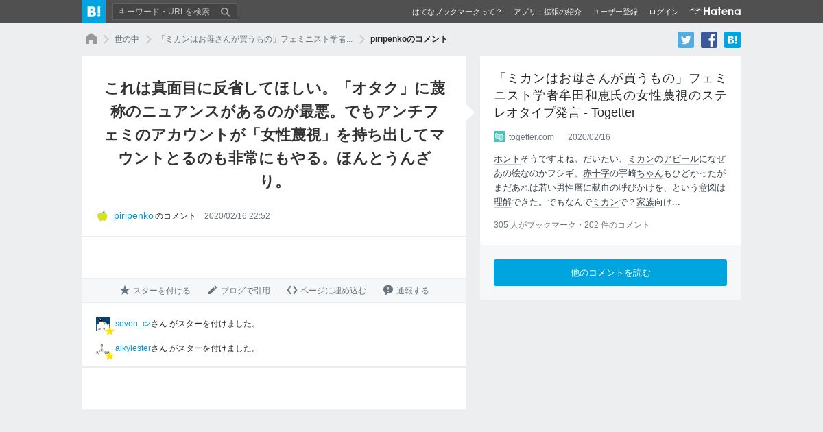Open アプリ・拡張の紹介 link
Viewport: 823px width, 432px height.
tap(547, 12)
